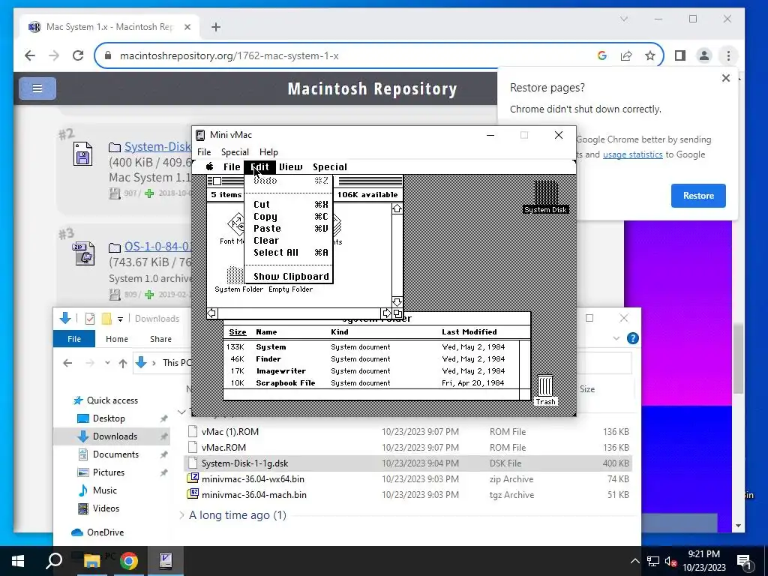Open the Quick Access Toolbar customize dropdown

pyautogui.click(x=120, y=319)
